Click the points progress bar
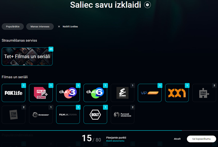218x147 pixels. [x=109, y=130]
